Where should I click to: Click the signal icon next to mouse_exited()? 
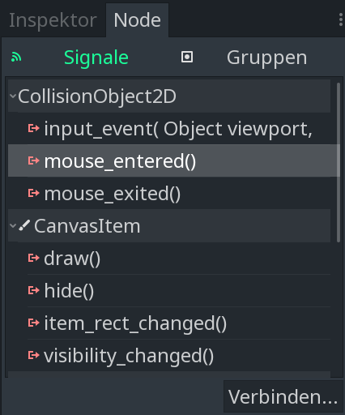pos(34,193)
